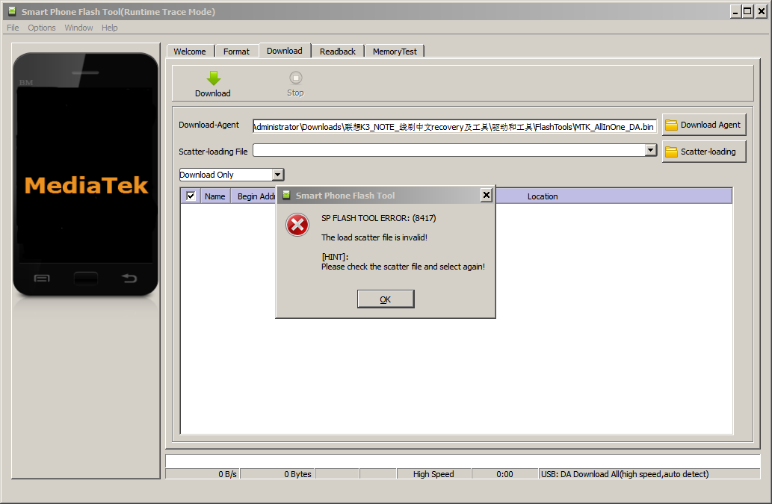Minimize the main window
Viewport: 772px width, 504px height.
coord(735,10)
